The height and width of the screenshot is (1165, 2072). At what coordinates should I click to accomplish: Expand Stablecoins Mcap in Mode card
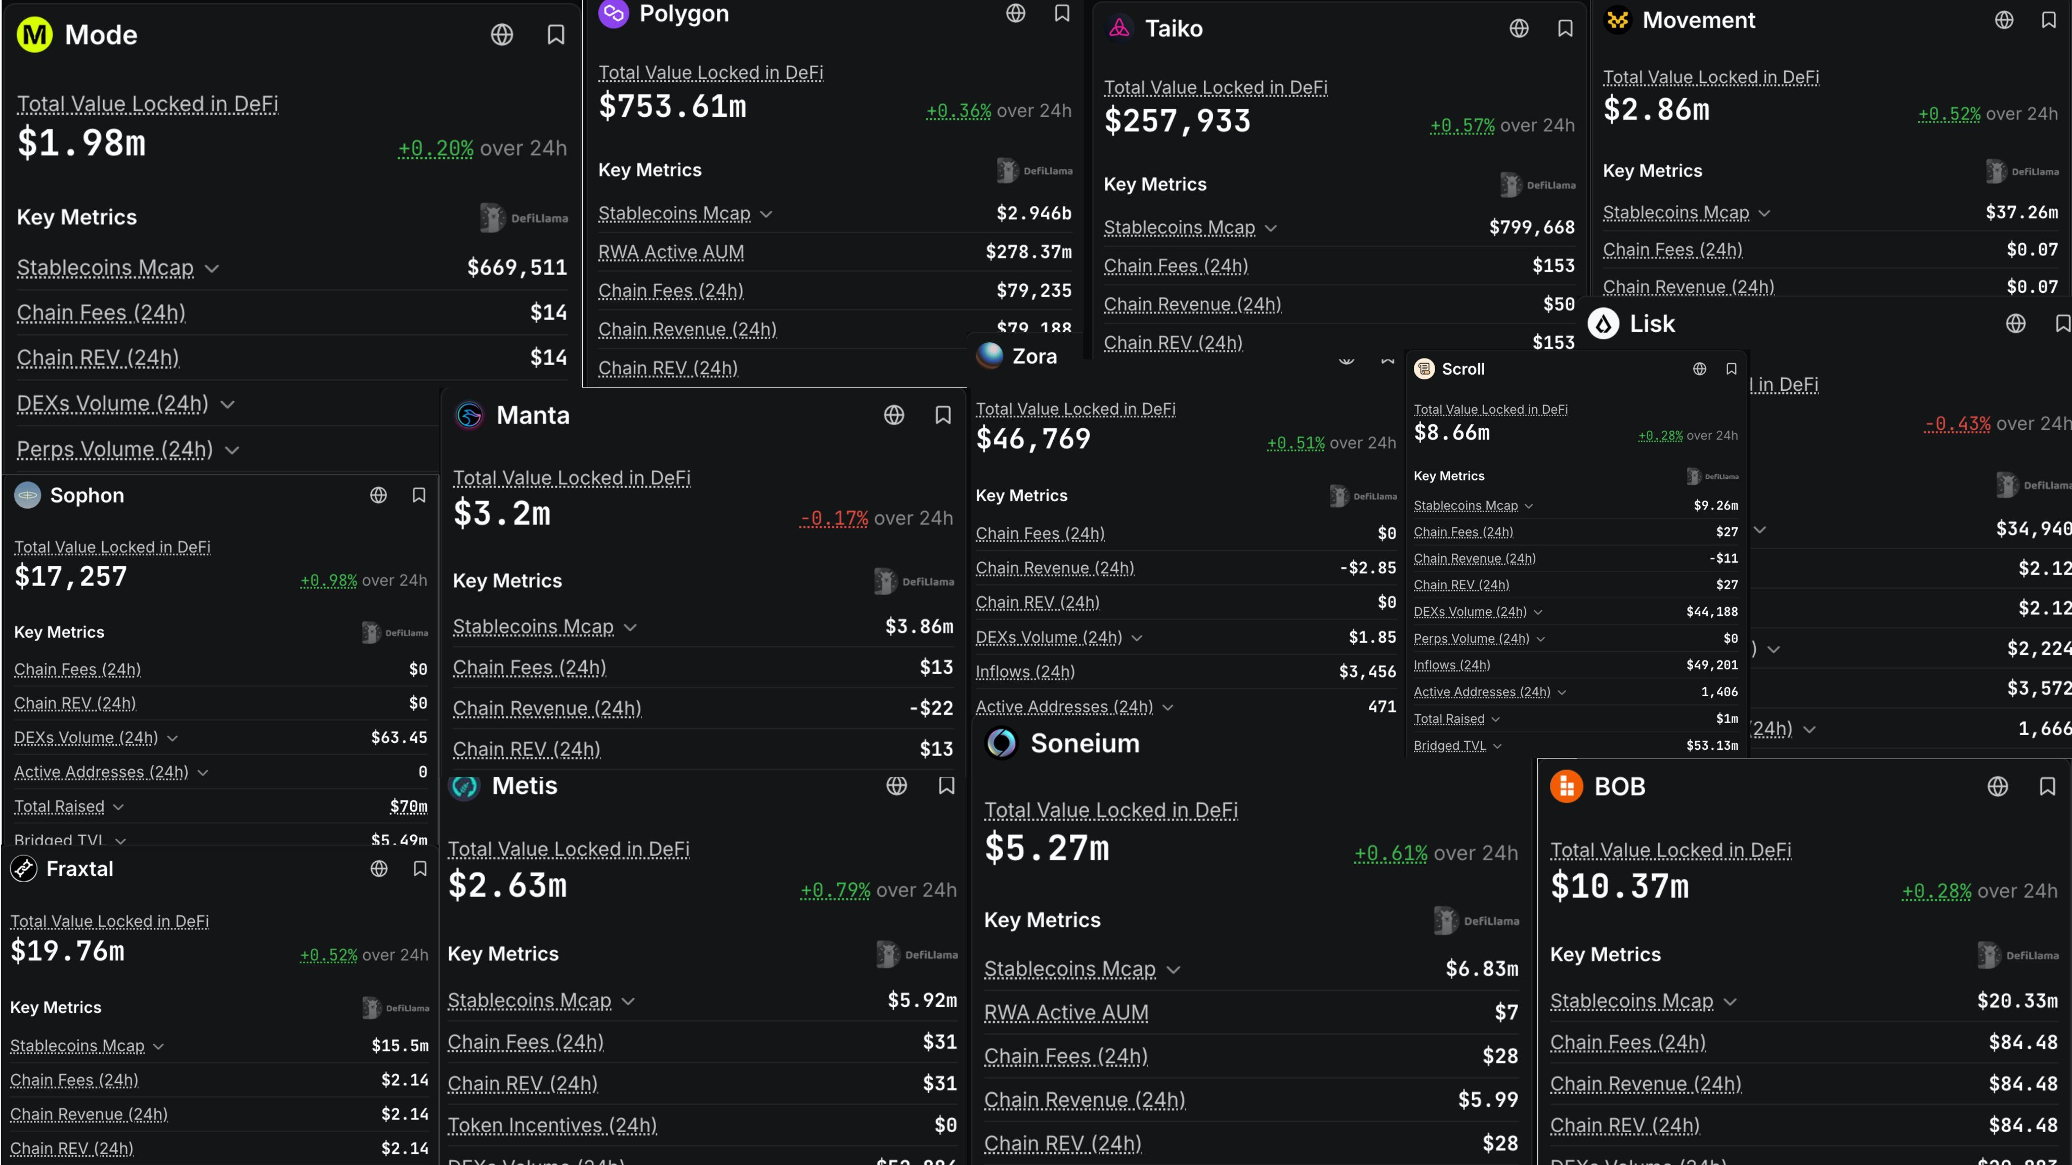coord(211,268)
